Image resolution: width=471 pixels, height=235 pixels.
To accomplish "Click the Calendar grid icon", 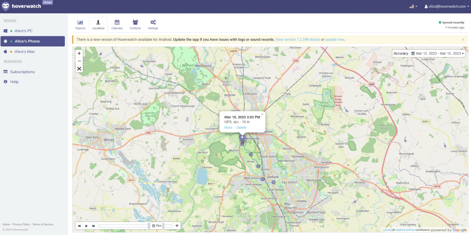I will click(x=117, y=22).
